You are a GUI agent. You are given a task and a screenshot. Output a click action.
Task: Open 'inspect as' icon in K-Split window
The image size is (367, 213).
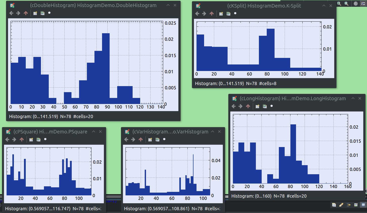point(221,14)
